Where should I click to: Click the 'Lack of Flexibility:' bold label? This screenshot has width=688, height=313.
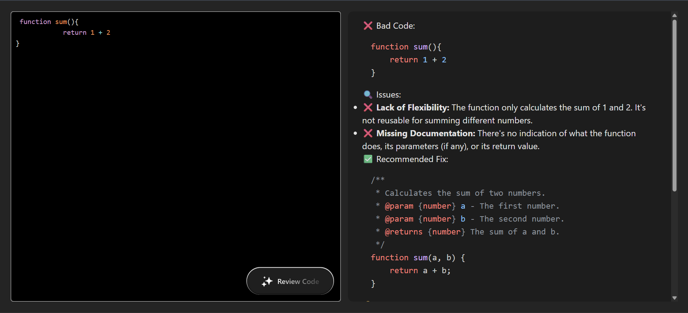click(413, 108)
